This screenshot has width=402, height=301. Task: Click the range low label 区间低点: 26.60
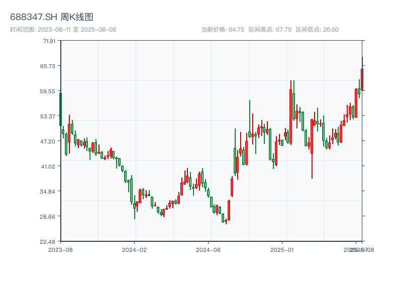[x=317, y=30]
